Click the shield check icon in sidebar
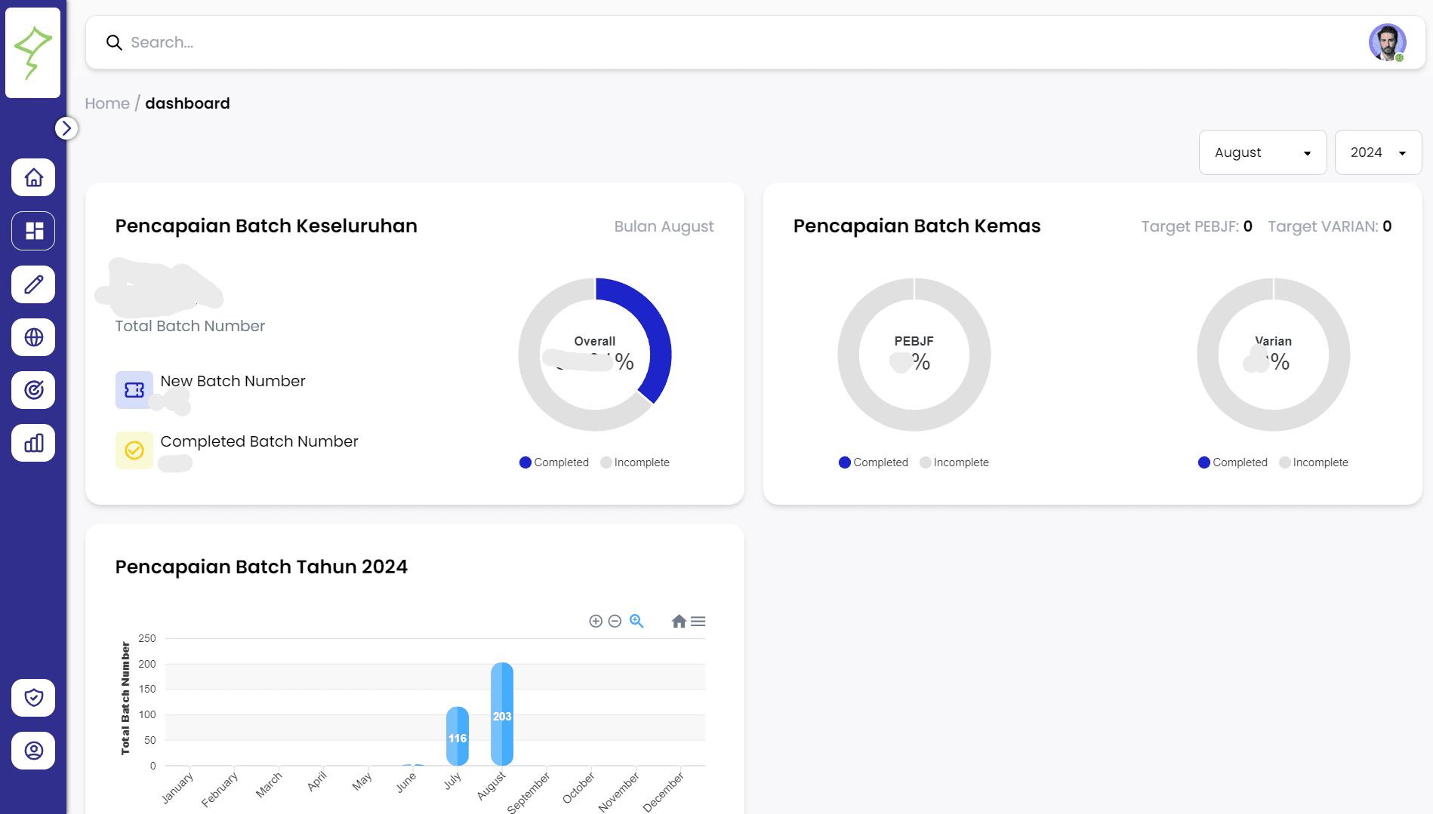The width and height of the screenshot is (1433, 814). [33, 698]
